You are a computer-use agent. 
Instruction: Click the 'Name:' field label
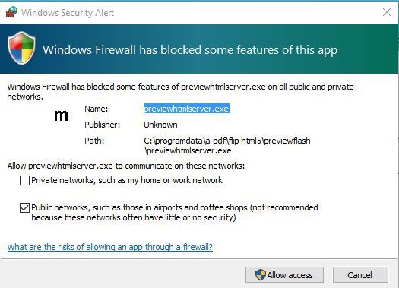[x=97, y=109]
